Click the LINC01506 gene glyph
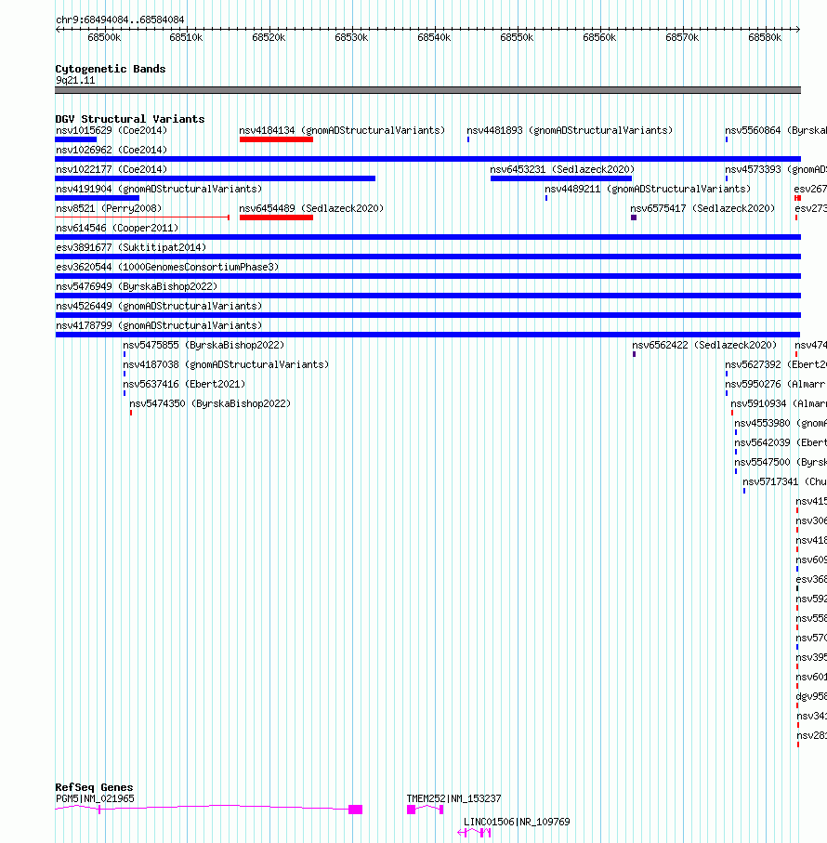Screen dimensions: 827x843 474,833
